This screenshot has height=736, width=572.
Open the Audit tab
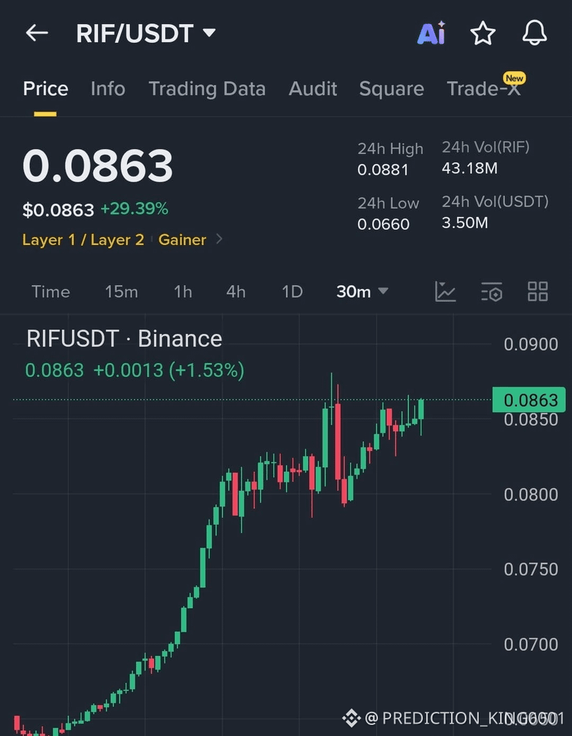pos(313,88)
